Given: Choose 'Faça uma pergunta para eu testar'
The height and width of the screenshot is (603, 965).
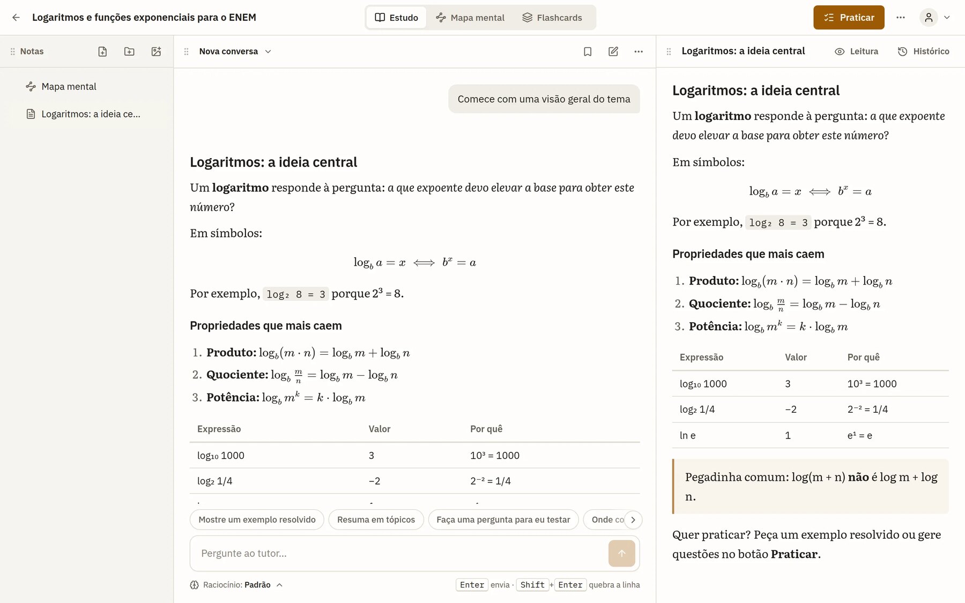Looking at the screenshot, I should click(x=503, y=519).
